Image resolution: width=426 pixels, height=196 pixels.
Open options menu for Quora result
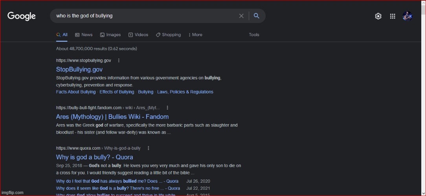(x=148, y=148)
